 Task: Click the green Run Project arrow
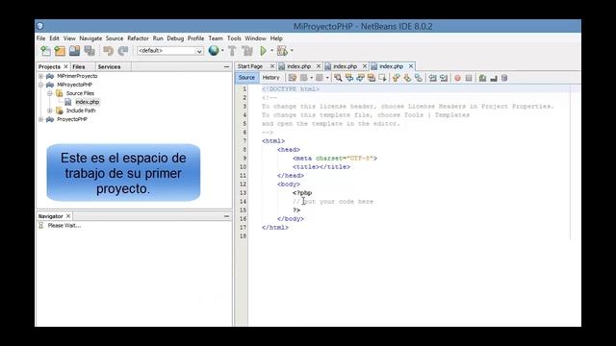click(x=263, y=51)
